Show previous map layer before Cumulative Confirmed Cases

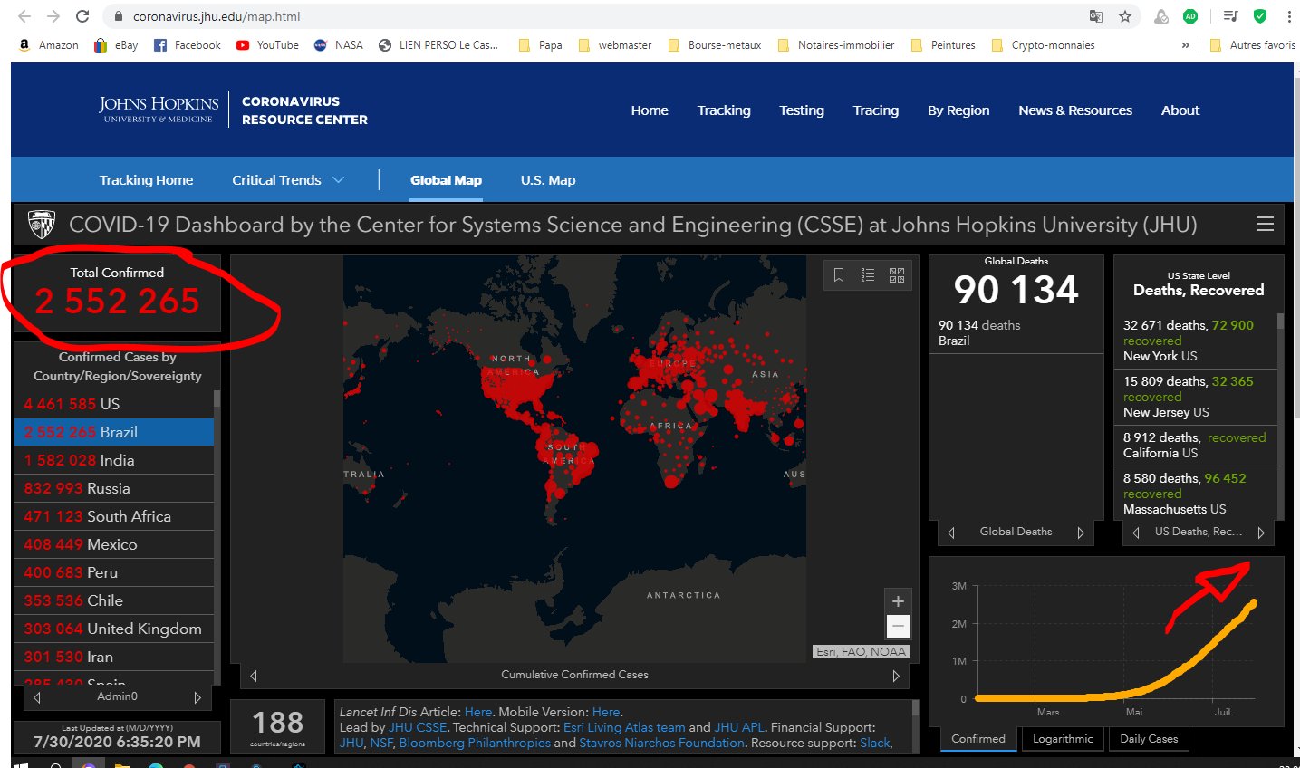254,676
